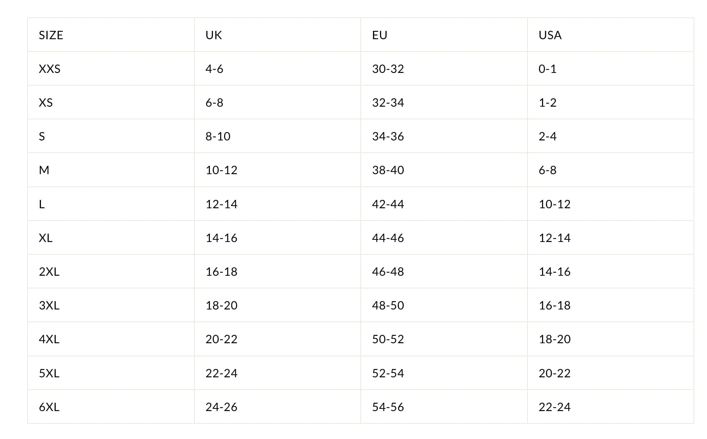The height and width of the screenshot is (439, 707).
Task: Click the USA 10-12 cell
Action: point(554,204)
